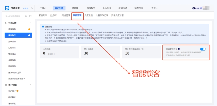Turn off the 锁客管理开关 switch
The image size is (217, 106).
pos(203,49)
